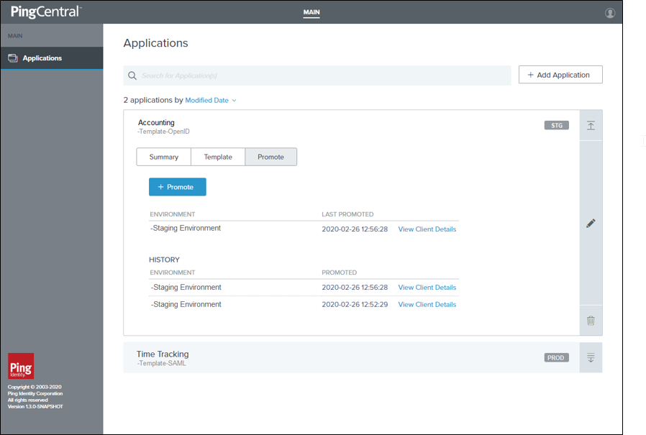Collapse the Accounting application card

tap(590, 125)
